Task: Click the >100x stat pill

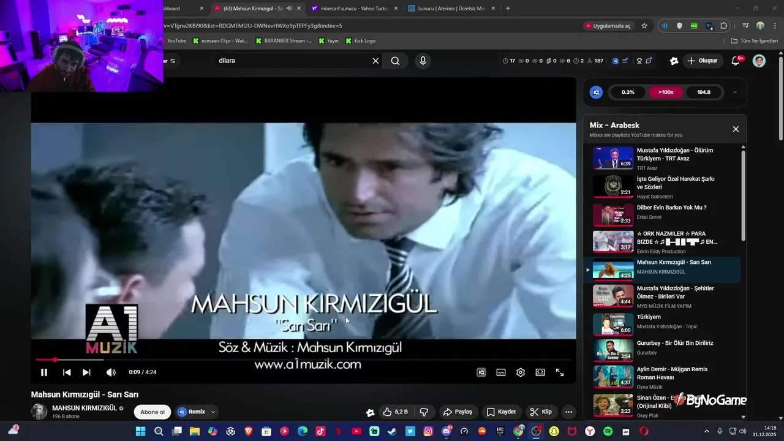Action: pyautogui.click(x=666, y=92)
